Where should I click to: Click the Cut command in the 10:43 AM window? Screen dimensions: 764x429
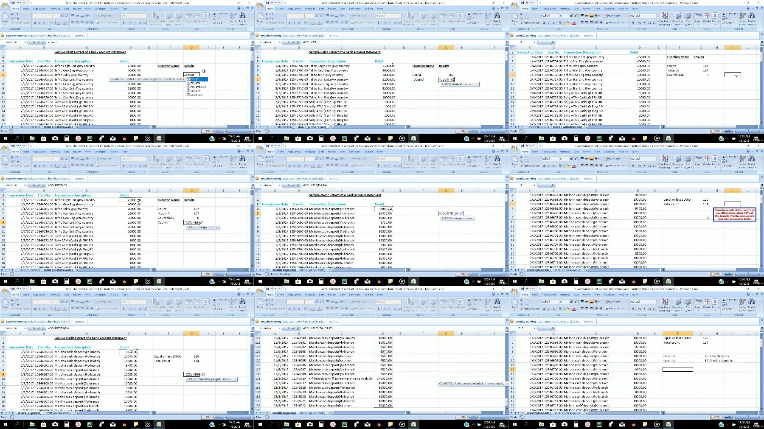pos(524,14)
